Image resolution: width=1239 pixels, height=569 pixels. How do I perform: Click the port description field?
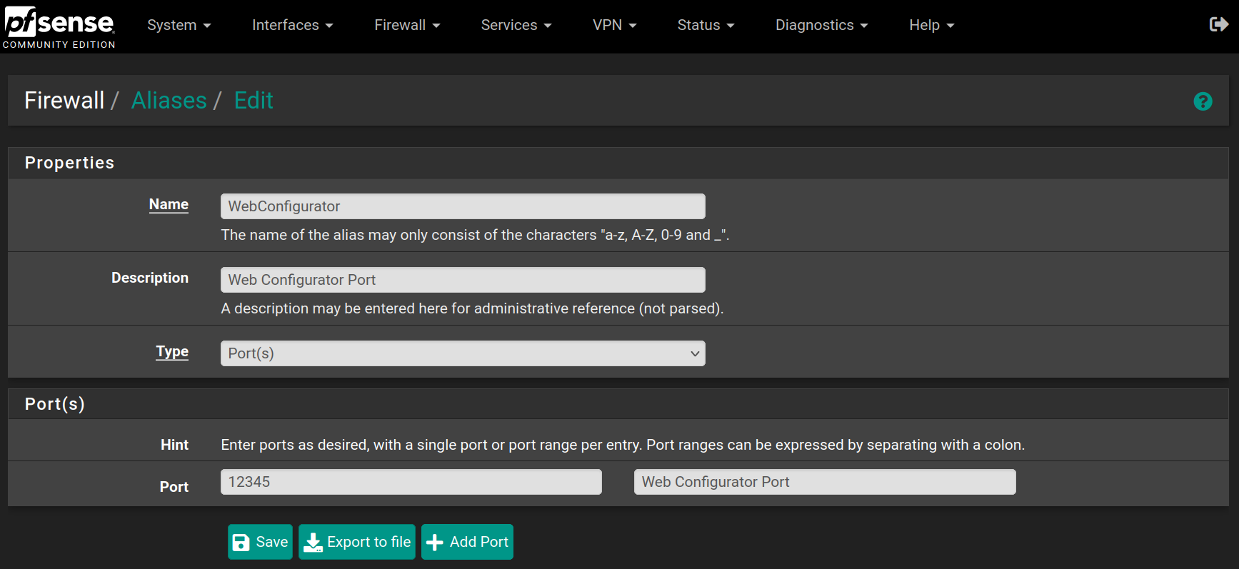pyautogui.click(x=825, y=482)
